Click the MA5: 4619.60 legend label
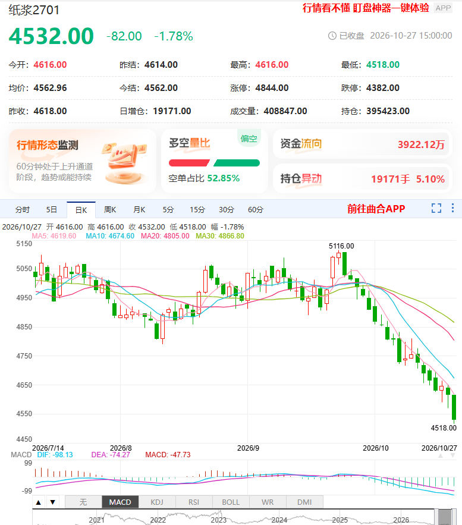The image size is (462, 525). (54, 235)
